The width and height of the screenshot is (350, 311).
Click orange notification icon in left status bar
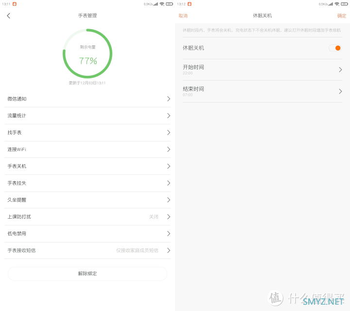click(15, 4)
